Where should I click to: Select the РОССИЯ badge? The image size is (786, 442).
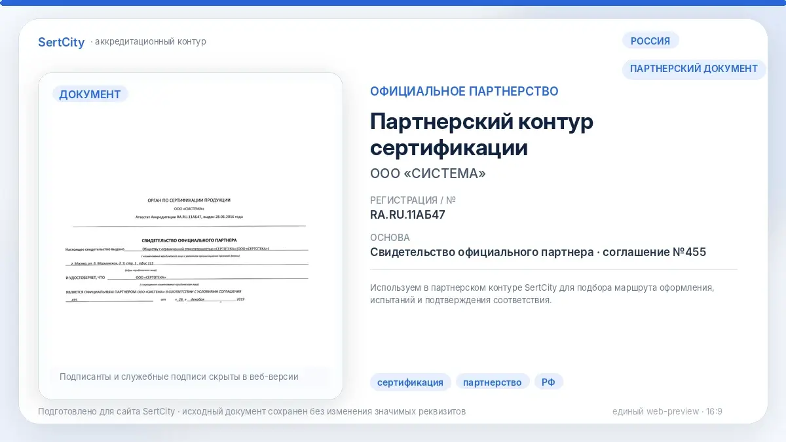click(x=650, y=41)
